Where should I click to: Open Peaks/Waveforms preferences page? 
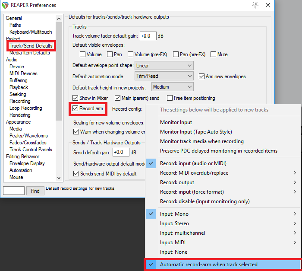tap(28, 136)
